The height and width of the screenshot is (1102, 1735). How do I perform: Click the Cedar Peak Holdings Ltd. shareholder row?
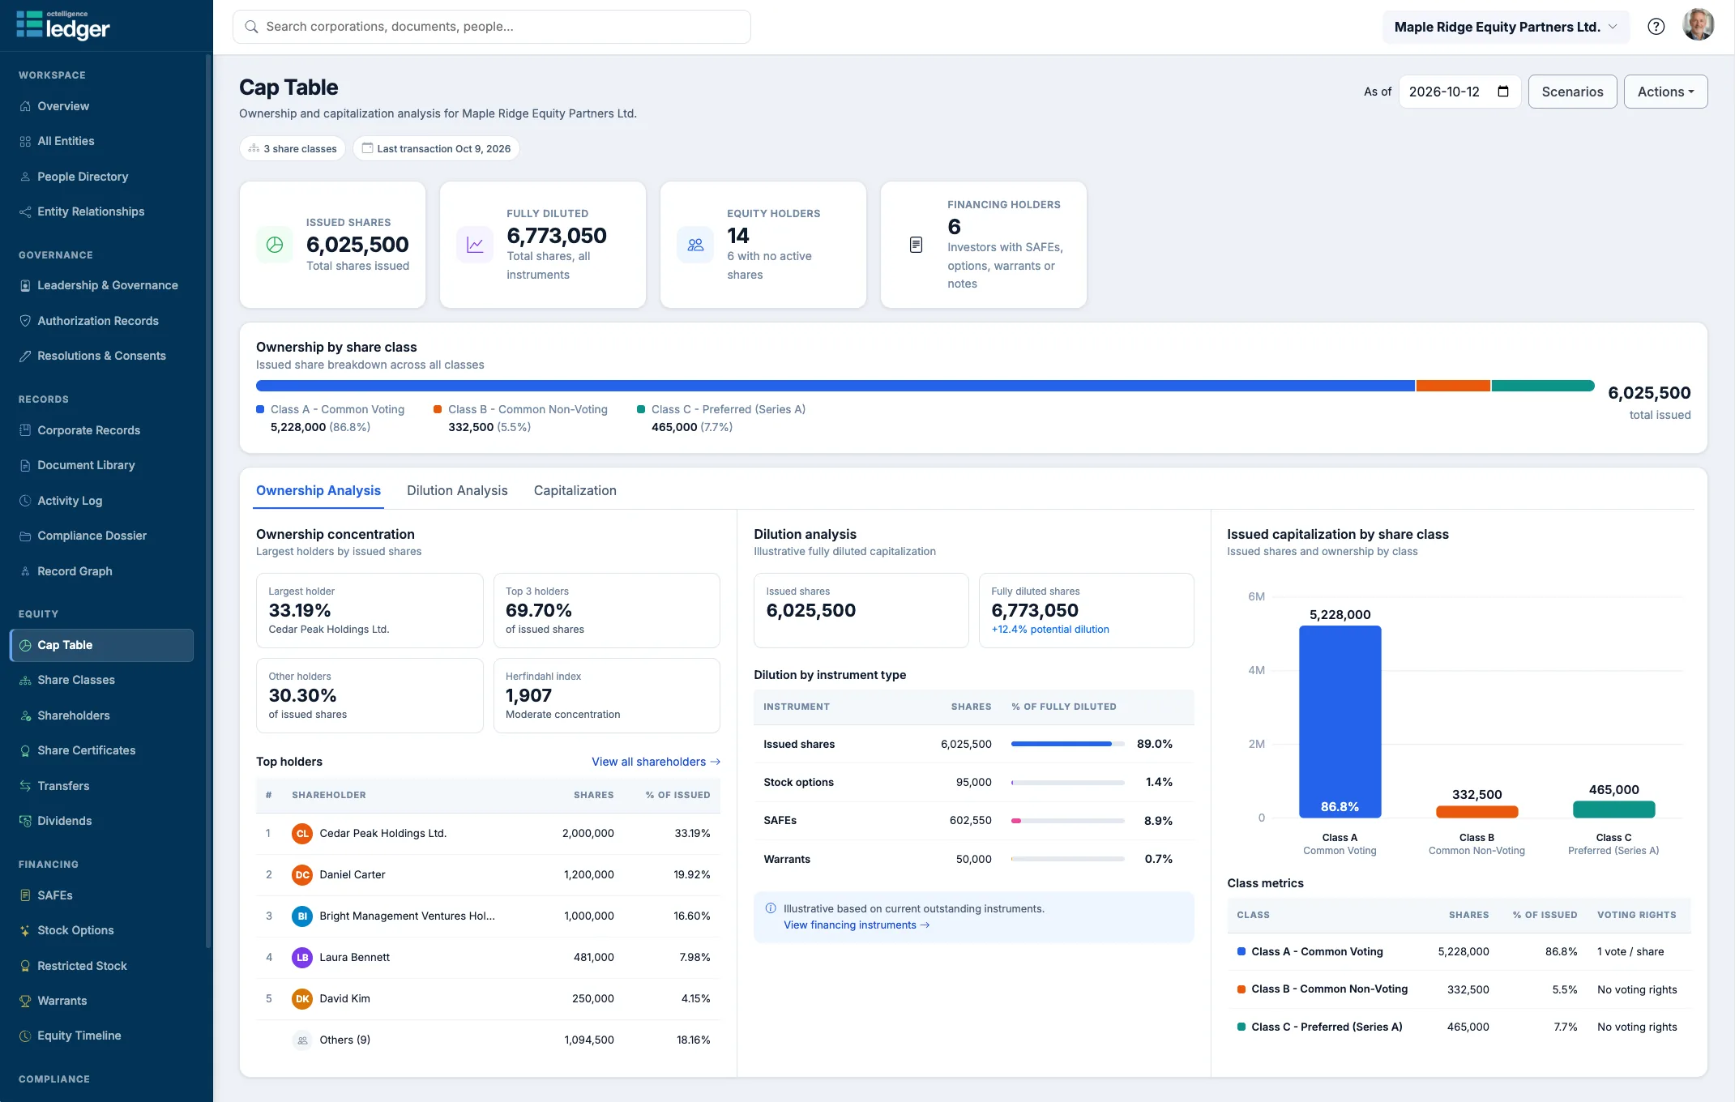(x=488, y=833)
